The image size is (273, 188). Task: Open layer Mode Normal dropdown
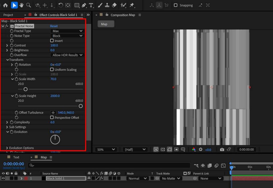coord(137,178)
